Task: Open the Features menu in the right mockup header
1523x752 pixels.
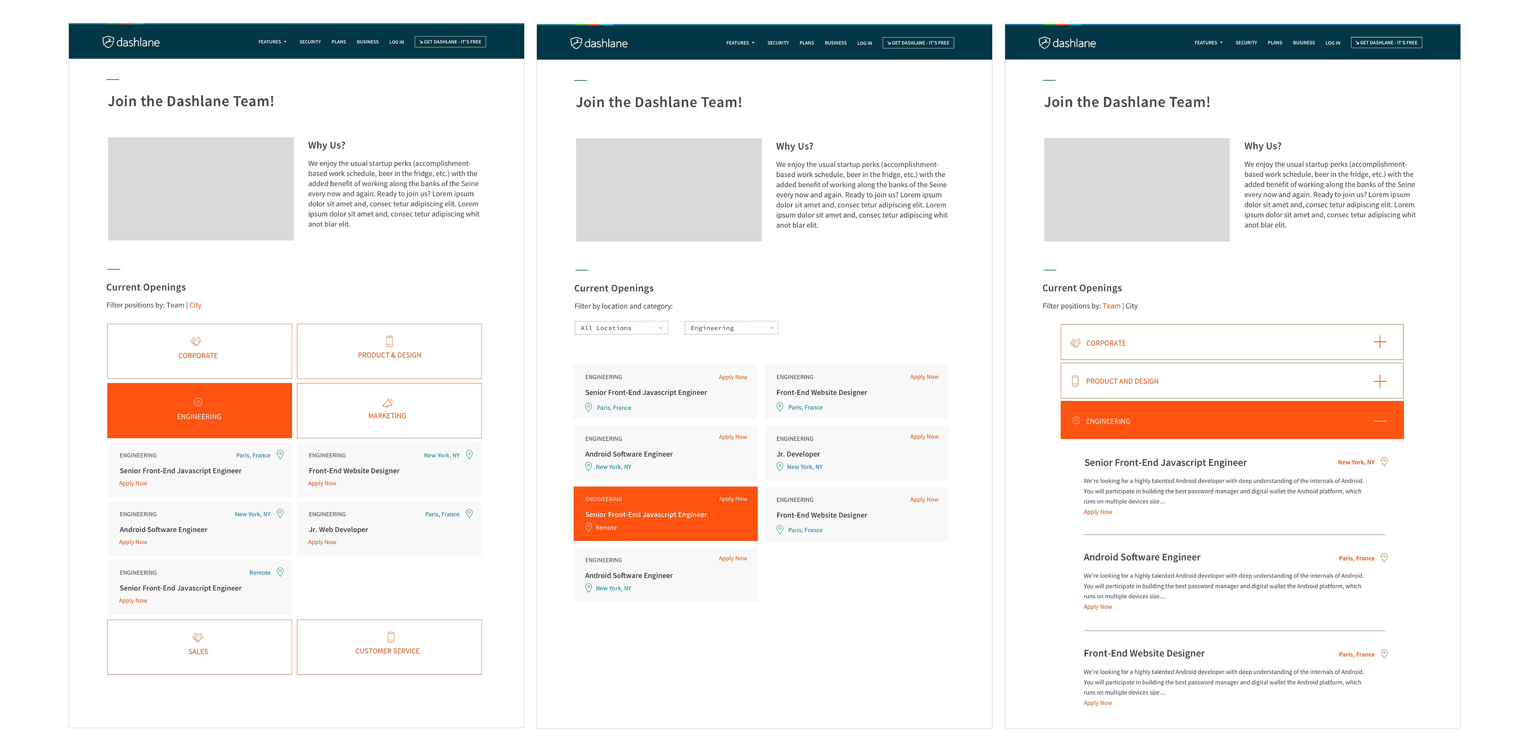Action: click(1208, 42)
